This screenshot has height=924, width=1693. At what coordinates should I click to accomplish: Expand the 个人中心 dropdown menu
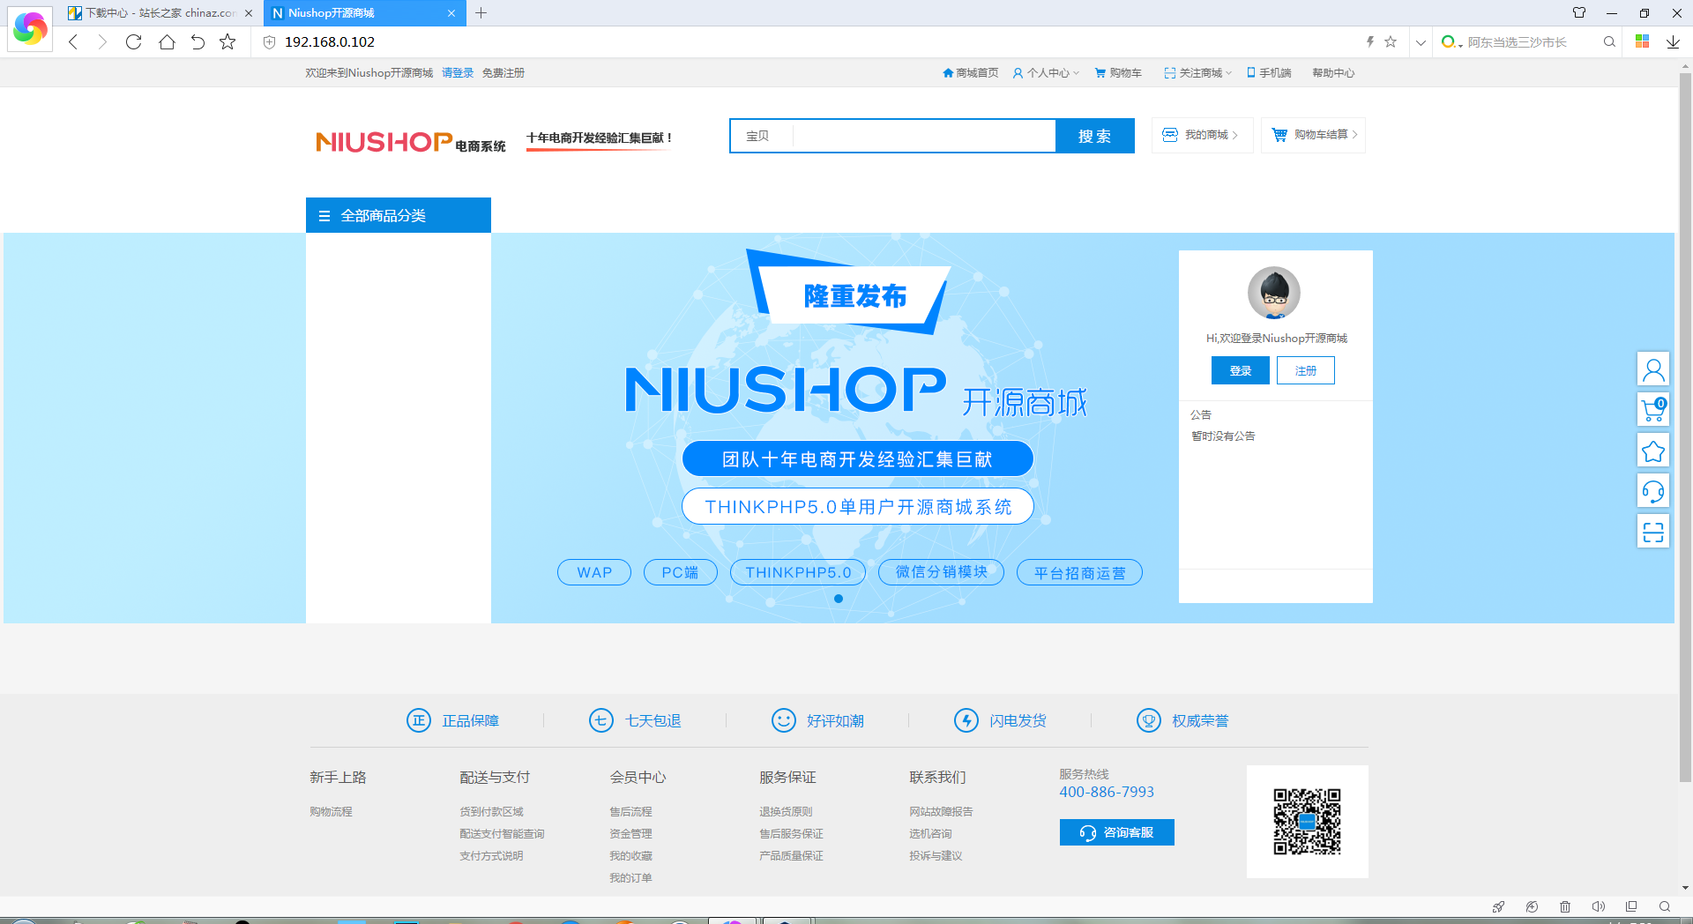1047,73
